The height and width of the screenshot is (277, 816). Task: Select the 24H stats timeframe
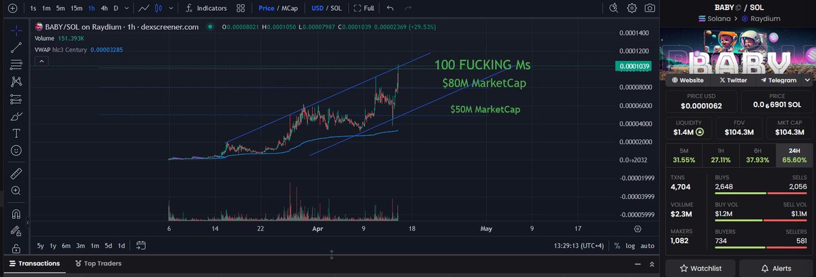pyautogui.click(x=794, y=155)
